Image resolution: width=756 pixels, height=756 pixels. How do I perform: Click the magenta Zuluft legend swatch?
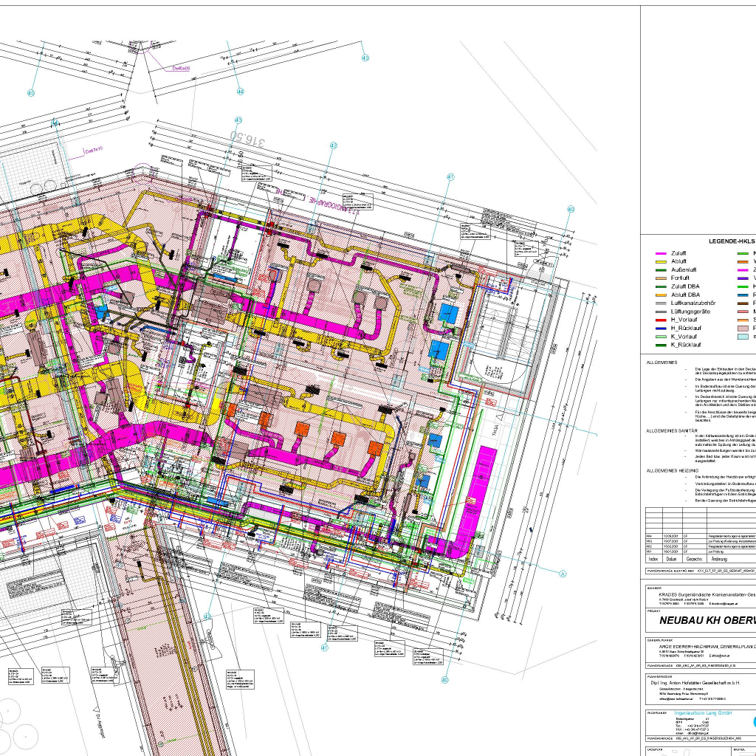coord(661,253)
